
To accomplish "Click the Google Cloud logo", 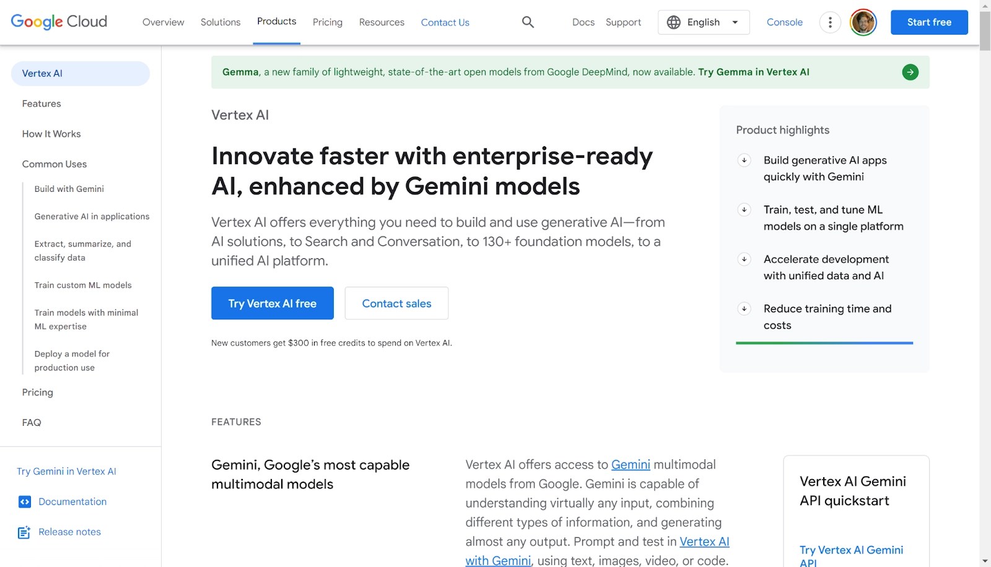I will pyautogui.click(x=59, y=22).
